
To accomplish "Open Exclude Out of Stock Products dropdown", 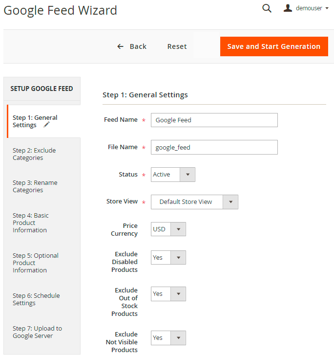I will point(168,294).
